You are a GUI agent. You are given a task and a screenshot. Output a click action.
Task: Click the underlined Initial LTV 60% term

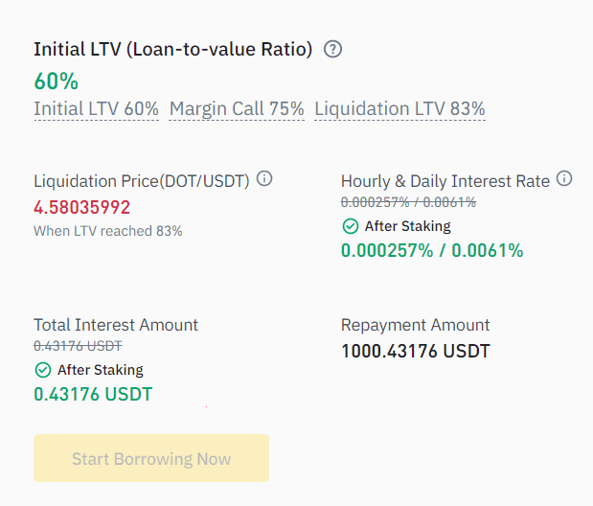click(96, 109)
